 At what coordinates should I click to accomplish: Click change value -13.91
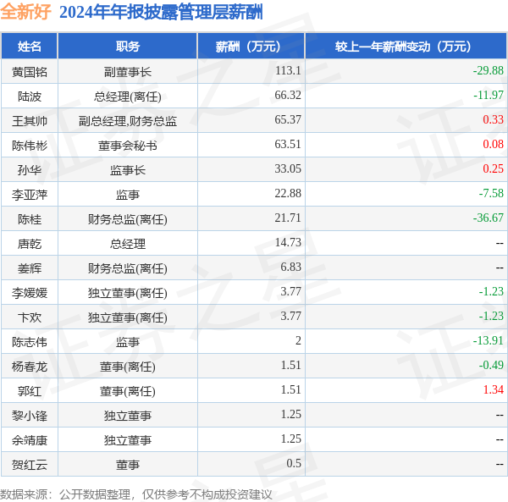[x=488, y=341]
